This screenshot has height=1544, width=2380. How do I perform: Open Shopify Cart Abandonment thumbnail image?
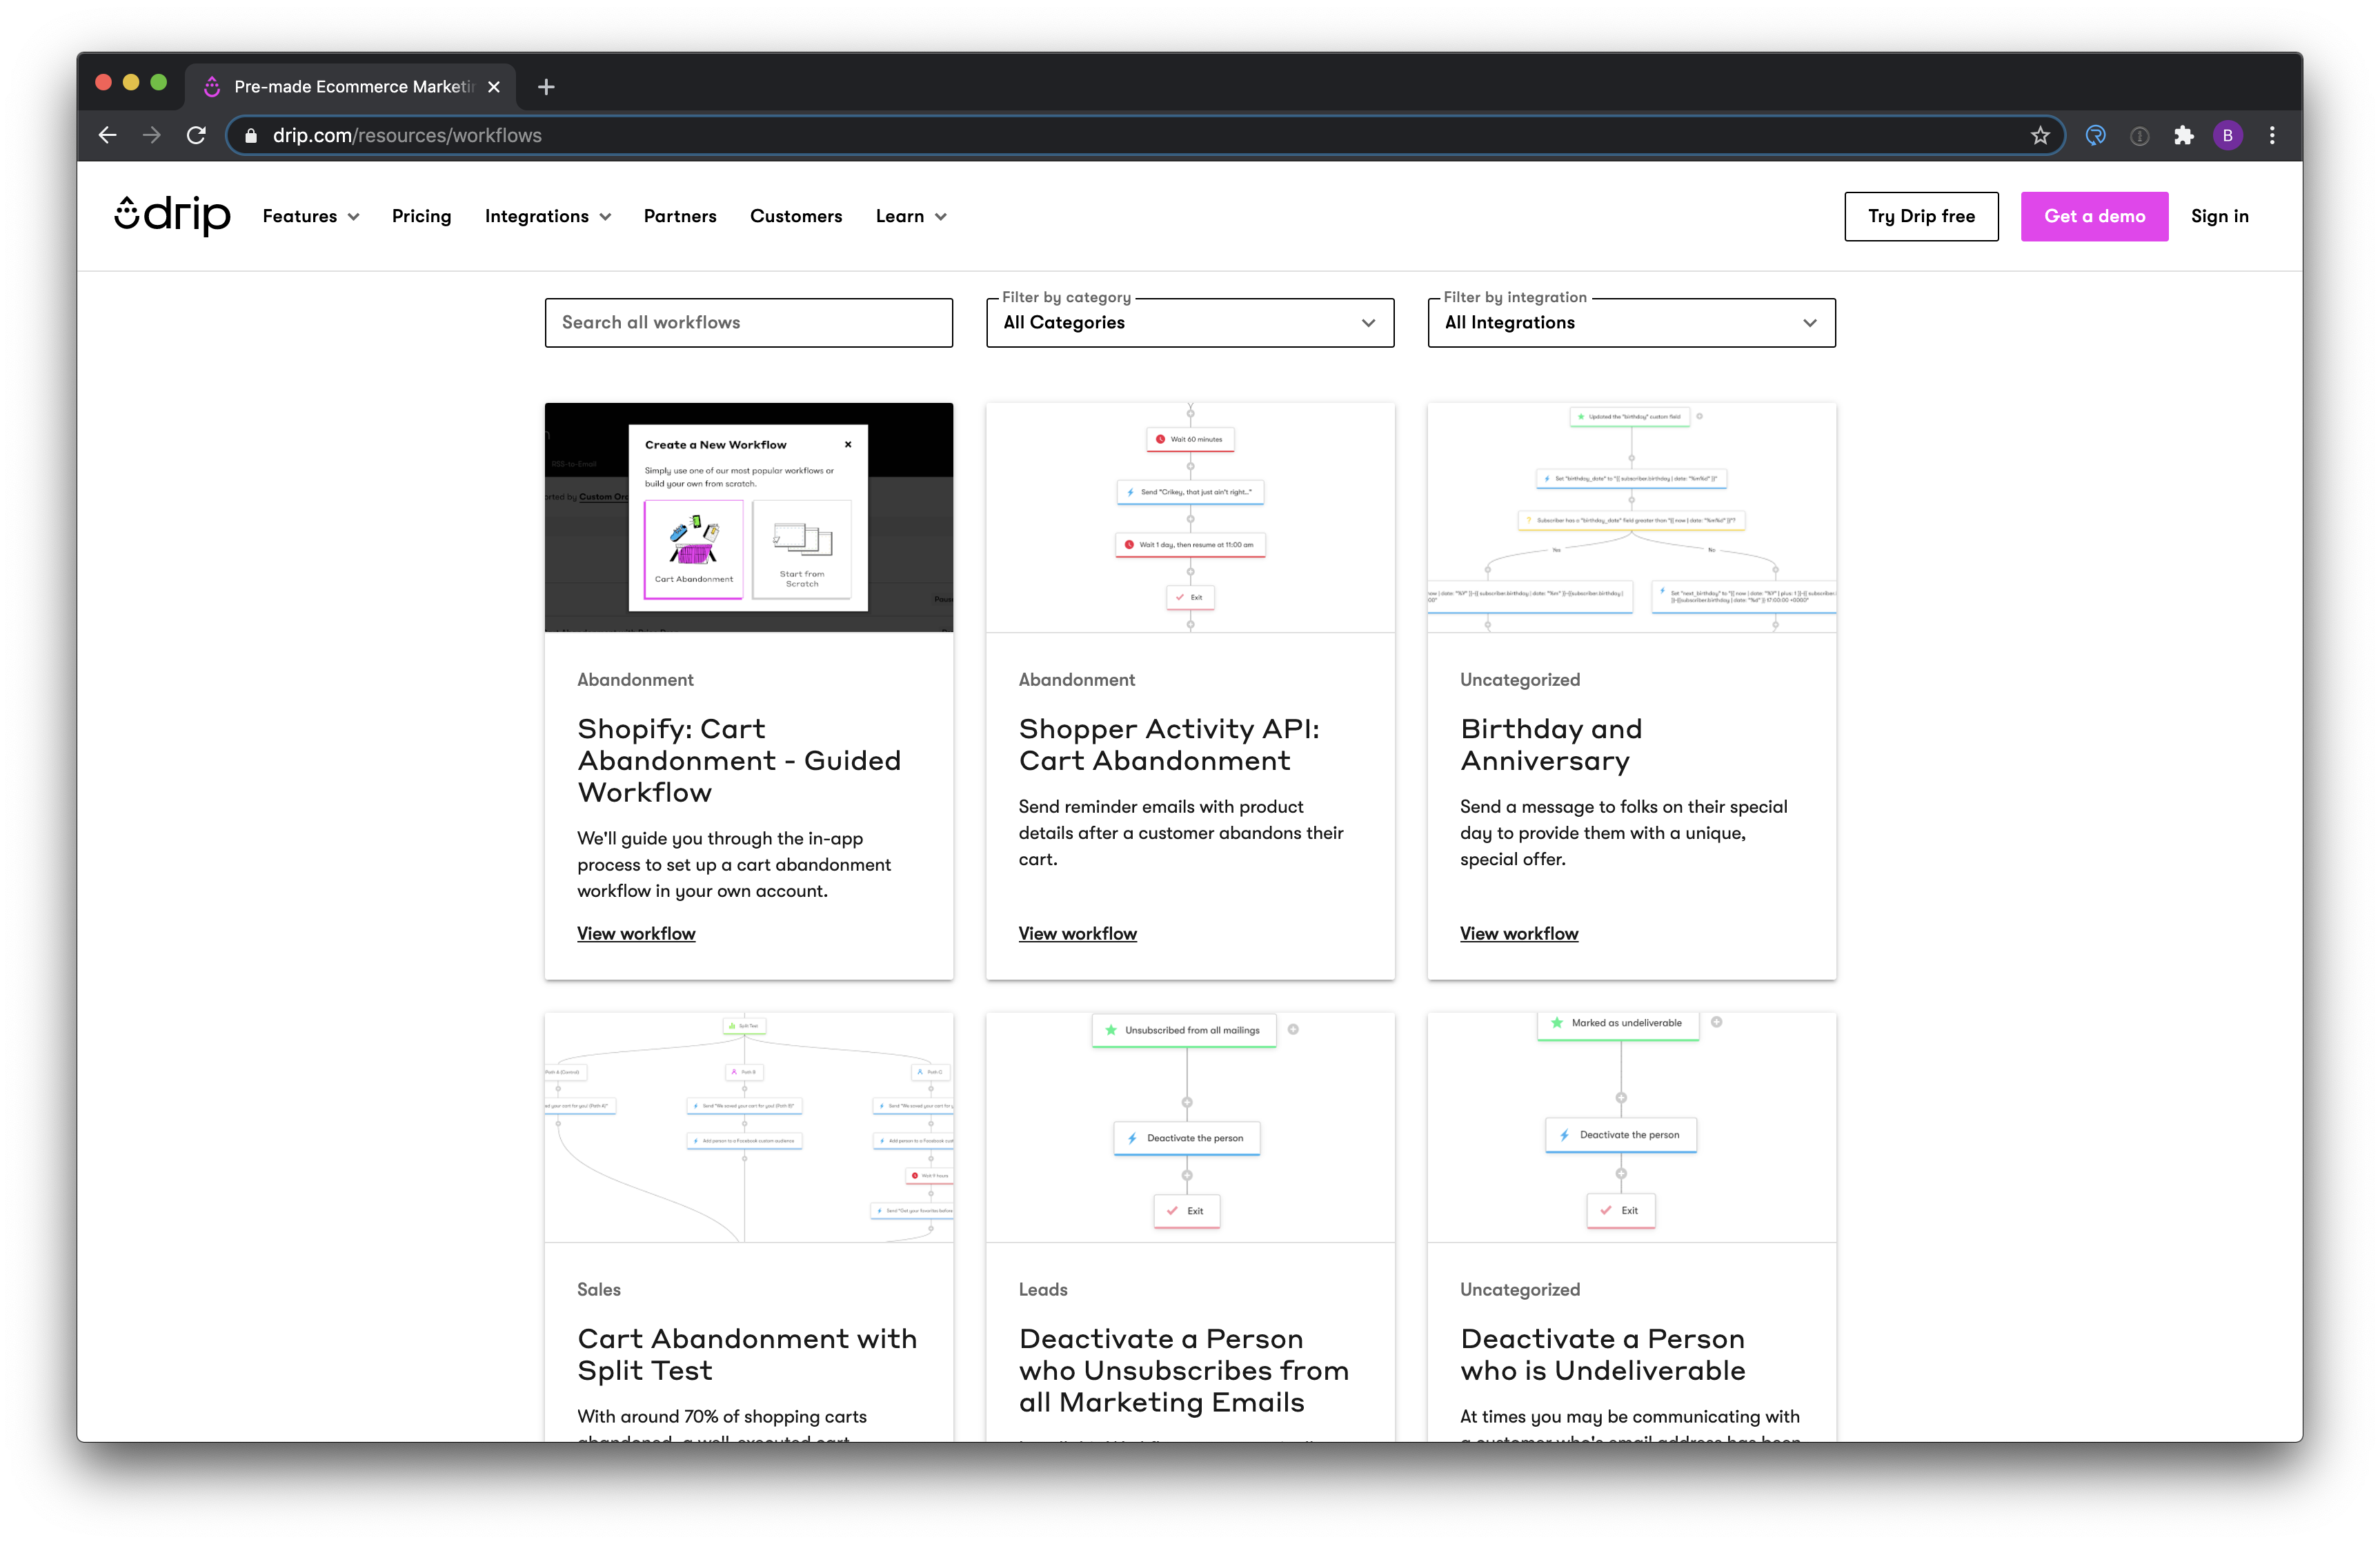[748, 517]
